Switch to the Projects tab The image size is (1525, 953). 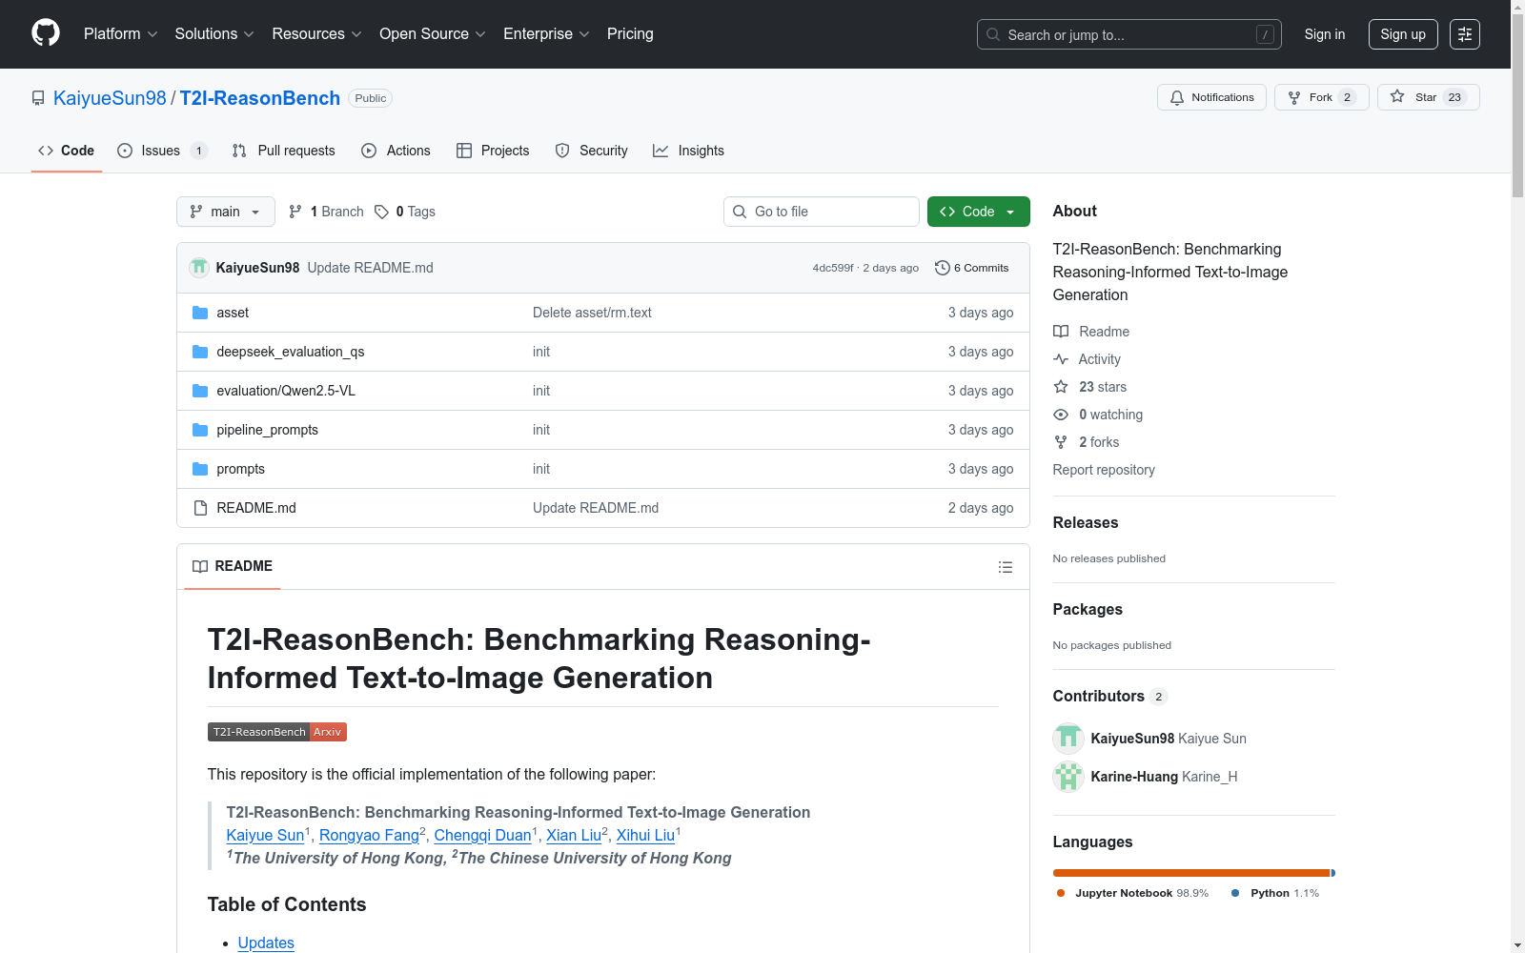pos(493,151)
